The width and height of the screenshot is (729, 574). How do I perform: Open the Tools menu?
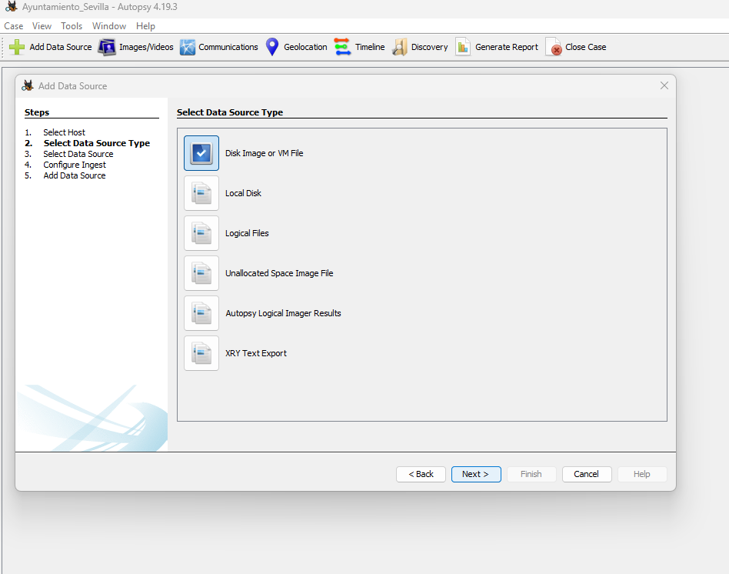point(72,26)
